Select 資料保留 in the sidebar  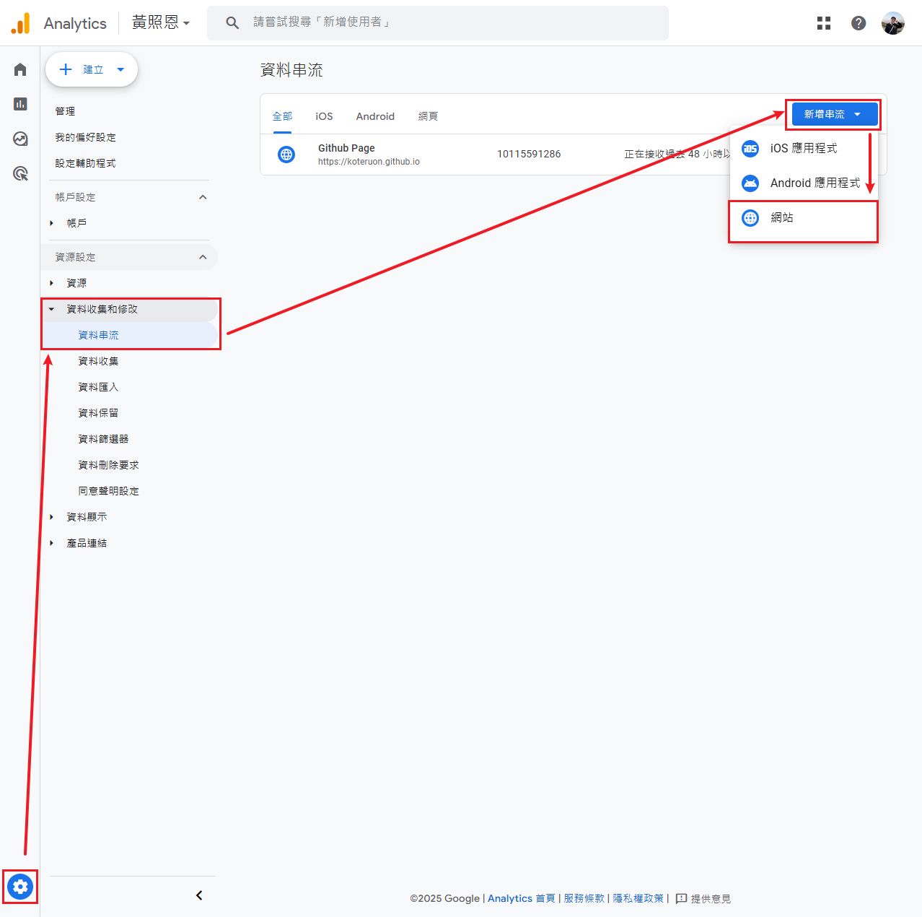(98, 412)
